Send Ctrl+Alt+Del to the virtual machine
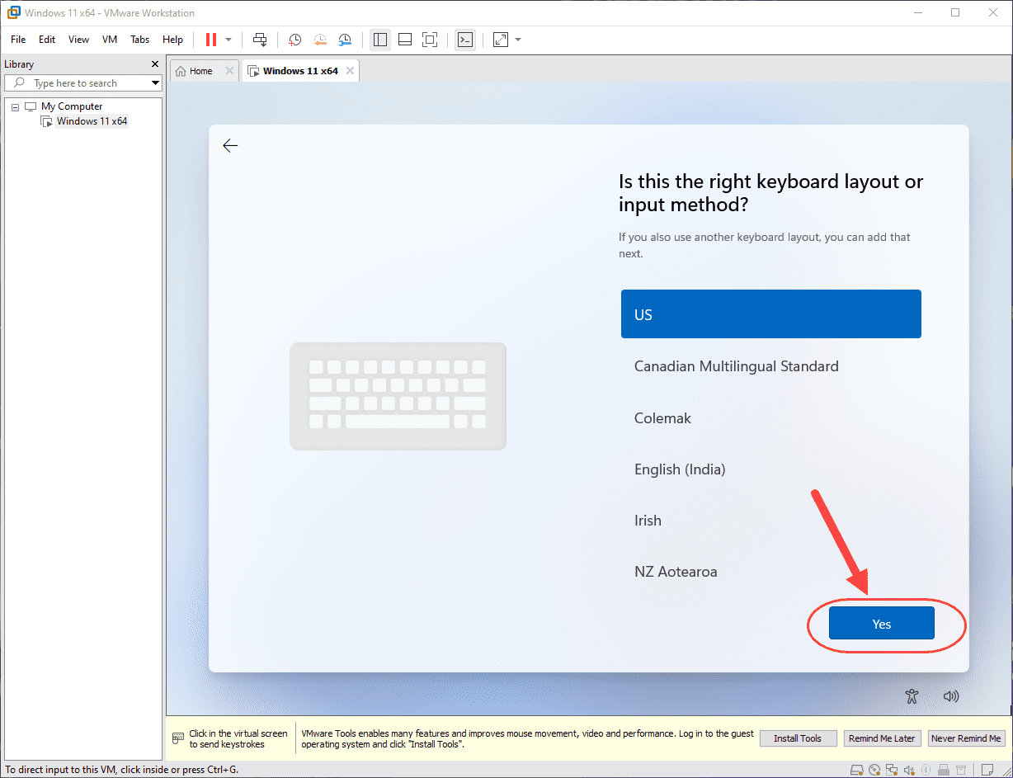 pos(260,40)
